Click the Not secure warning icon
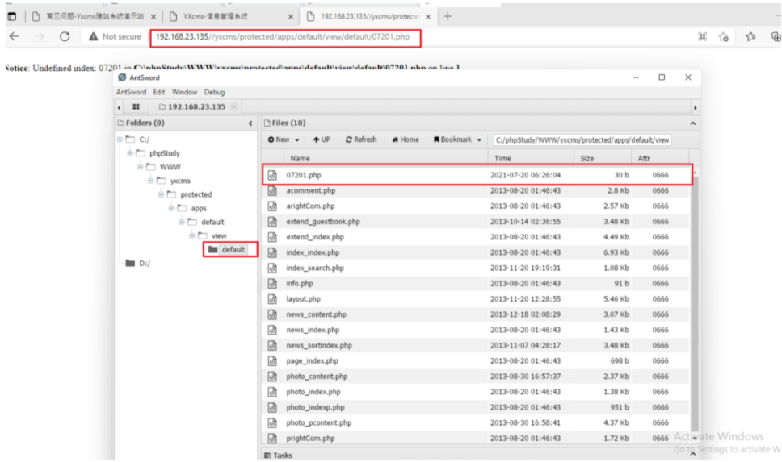This screenshot has width=782, height=462. [93, 36]
